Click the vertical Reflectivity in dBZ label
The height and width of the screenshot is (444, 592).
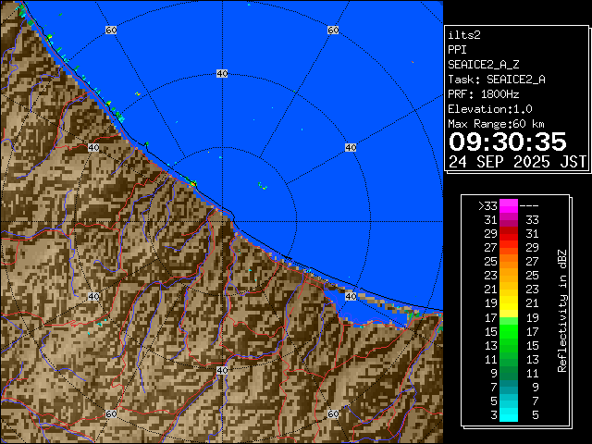point(561,311)
